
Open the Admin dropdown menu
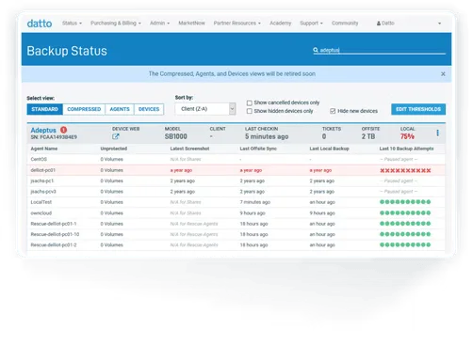[x=159, y=24]
